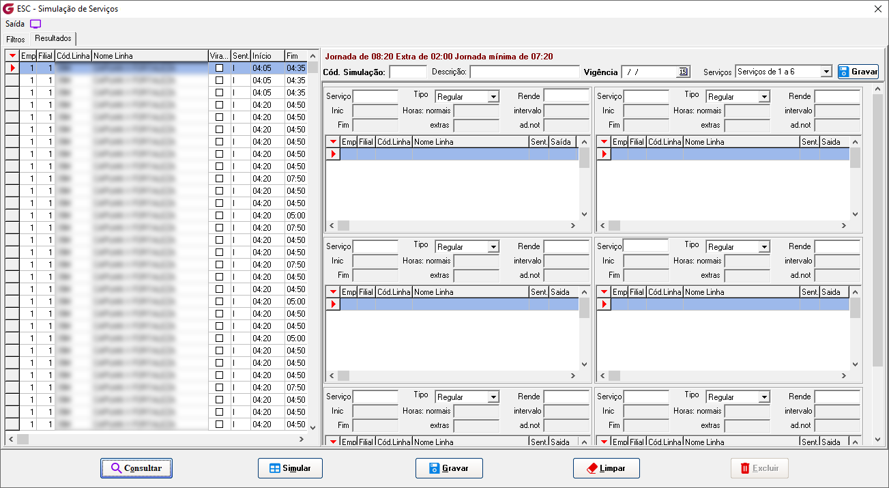Click the Fim column header in the results grid
This screenshot has height=488, width=889.
296,56
